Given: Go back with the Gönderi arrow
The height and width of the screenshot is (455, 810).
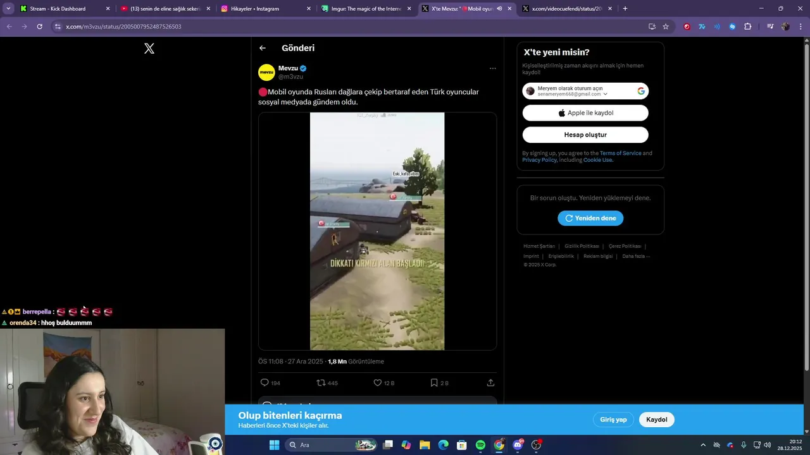Looking at the screenshot, I should (263, 48).
